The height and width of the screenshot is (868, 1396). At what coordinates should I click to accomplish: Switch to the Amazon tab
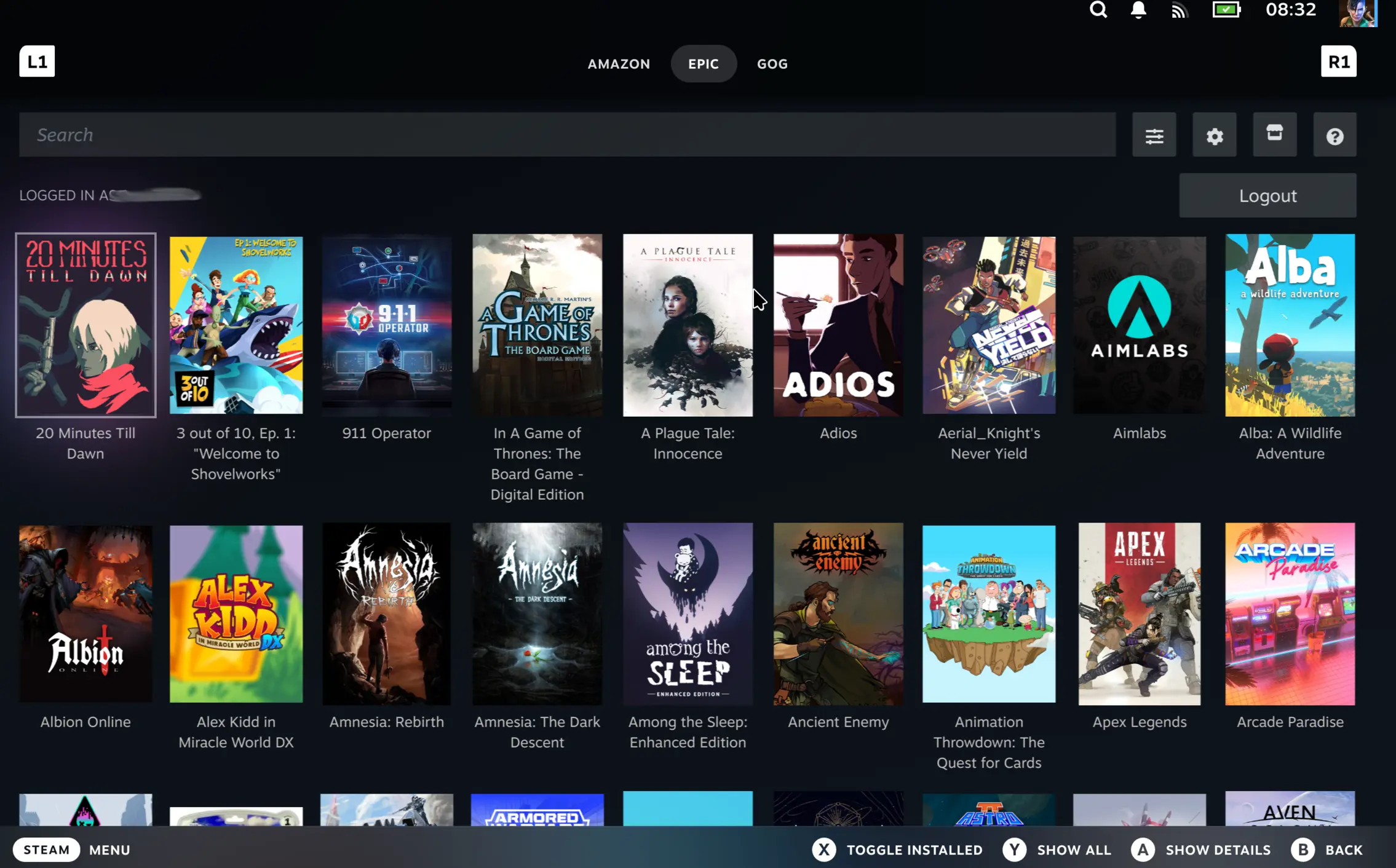click(619, 63)
